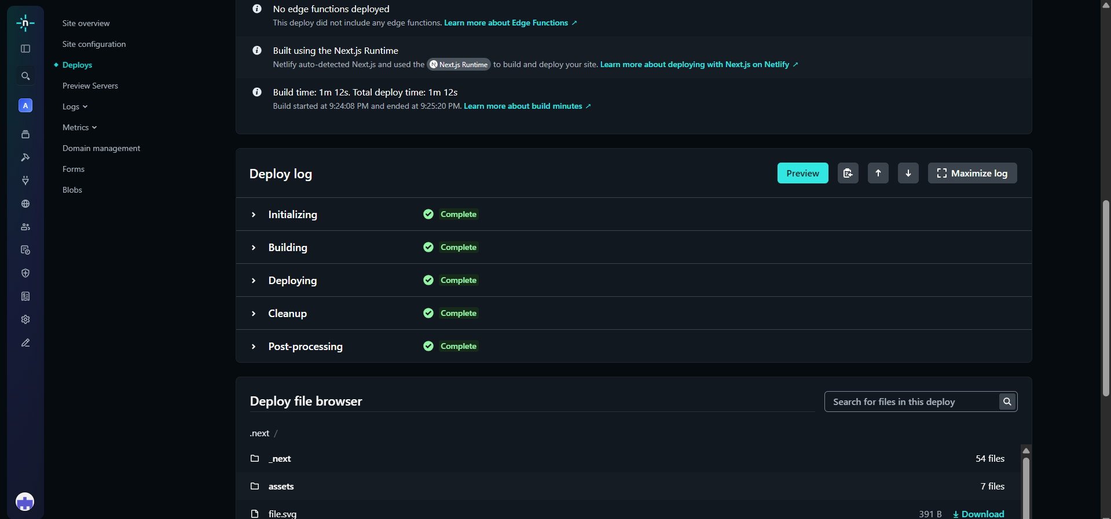Click the '391 B' file size
The width and height of the screenshot is (1111, 519).
[930, 514]
